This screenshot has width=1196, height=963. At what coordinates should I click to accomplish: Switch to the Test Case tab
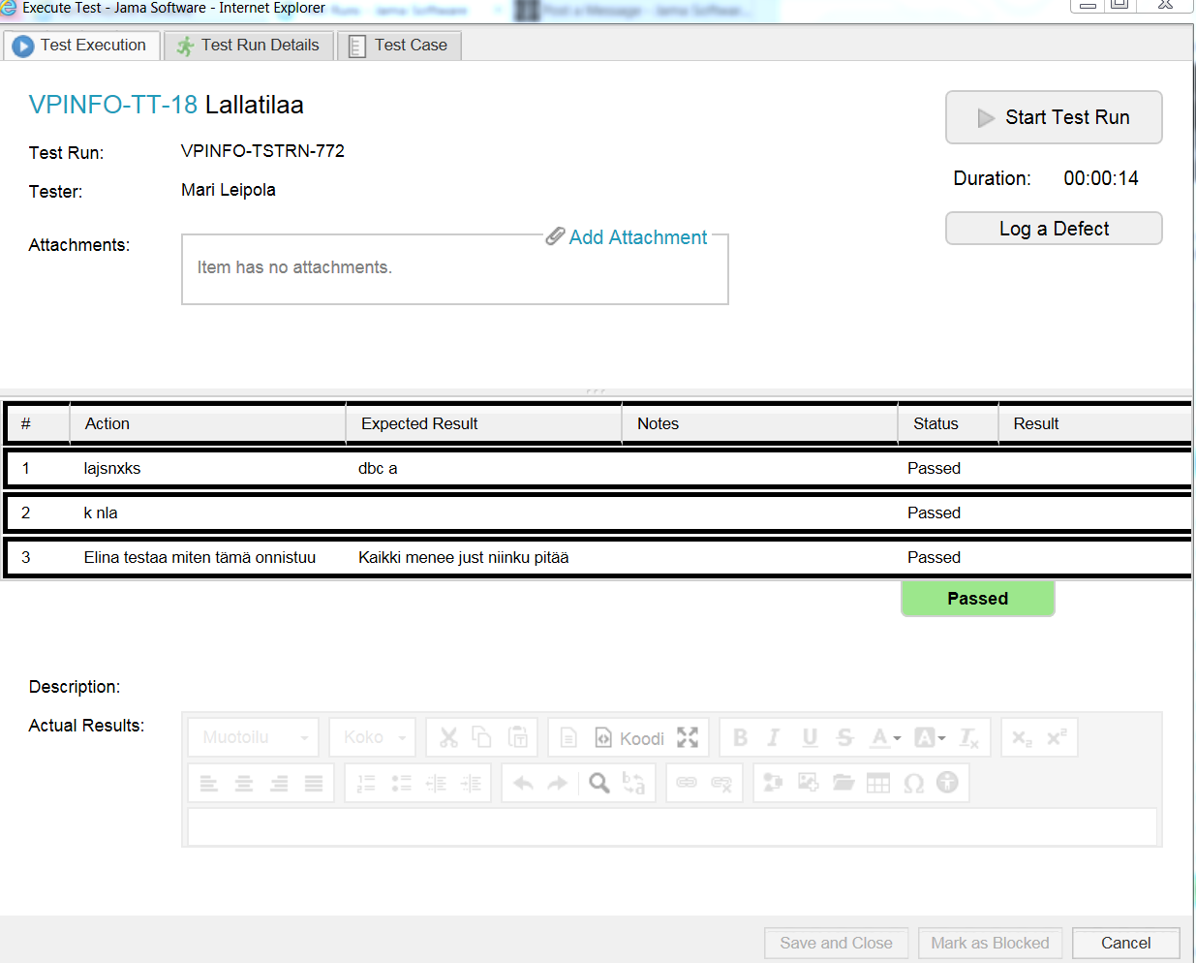[x=399, y=46]
